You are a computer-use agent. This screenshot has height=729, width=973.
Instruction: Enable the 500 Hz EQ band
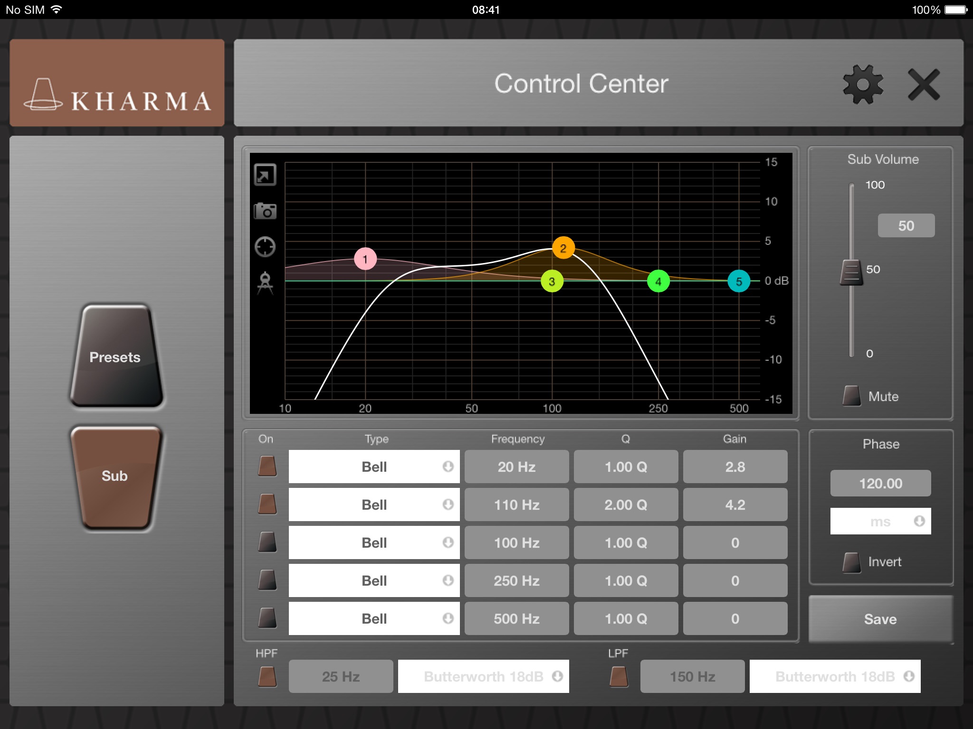pos(267,618)
